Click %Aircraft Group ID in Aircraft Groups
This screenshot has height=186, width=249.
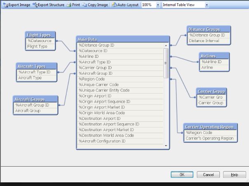tap(35, 105)
